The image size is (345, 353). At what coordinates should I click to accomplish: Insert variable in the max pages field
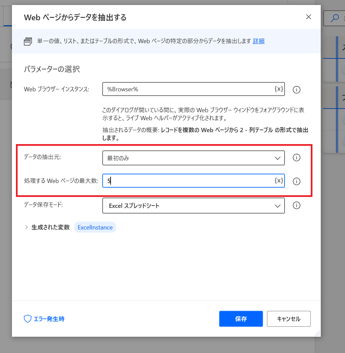click(279, 181)
